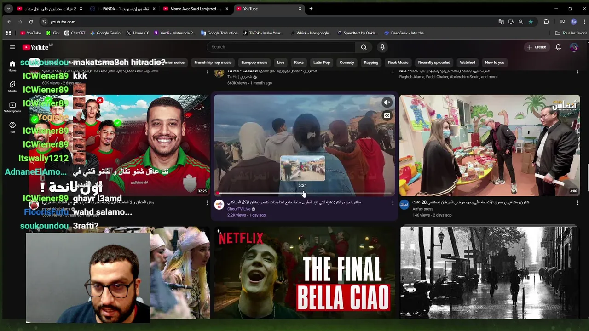Screen dimensions: 589x331
Task: Go back in the browser
Action: coord(9,22)
